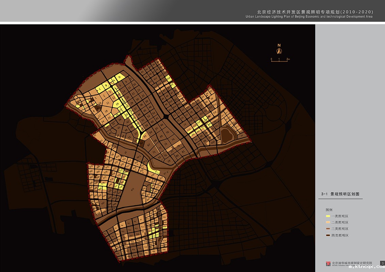Select the yellow block labeled 19
The image size is (385, 272).
tap(117, 104)
